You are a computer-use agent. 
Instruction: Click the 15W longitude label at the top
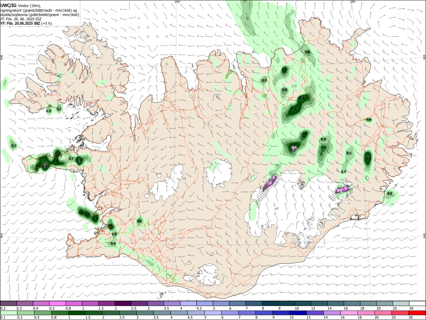pos(352,2)
